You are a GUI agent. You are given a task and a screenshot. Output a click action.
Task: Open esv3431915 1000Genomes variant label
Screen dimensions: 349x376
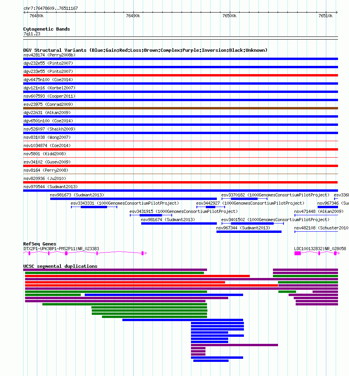184,211
